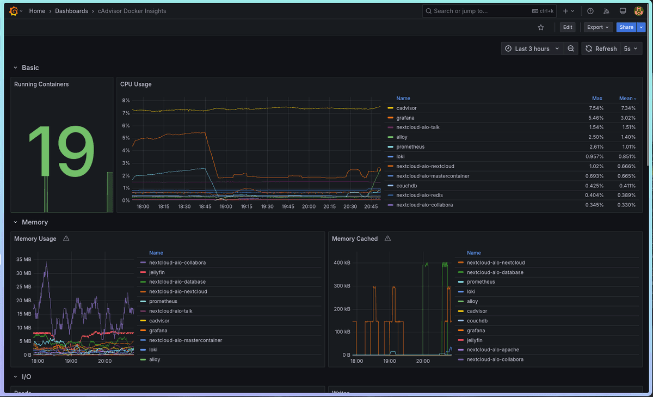Image resolution: width=653 pixels, height=397 pixels.
Task: Sort CPU legend by Max column
Action: click(597, 99)
